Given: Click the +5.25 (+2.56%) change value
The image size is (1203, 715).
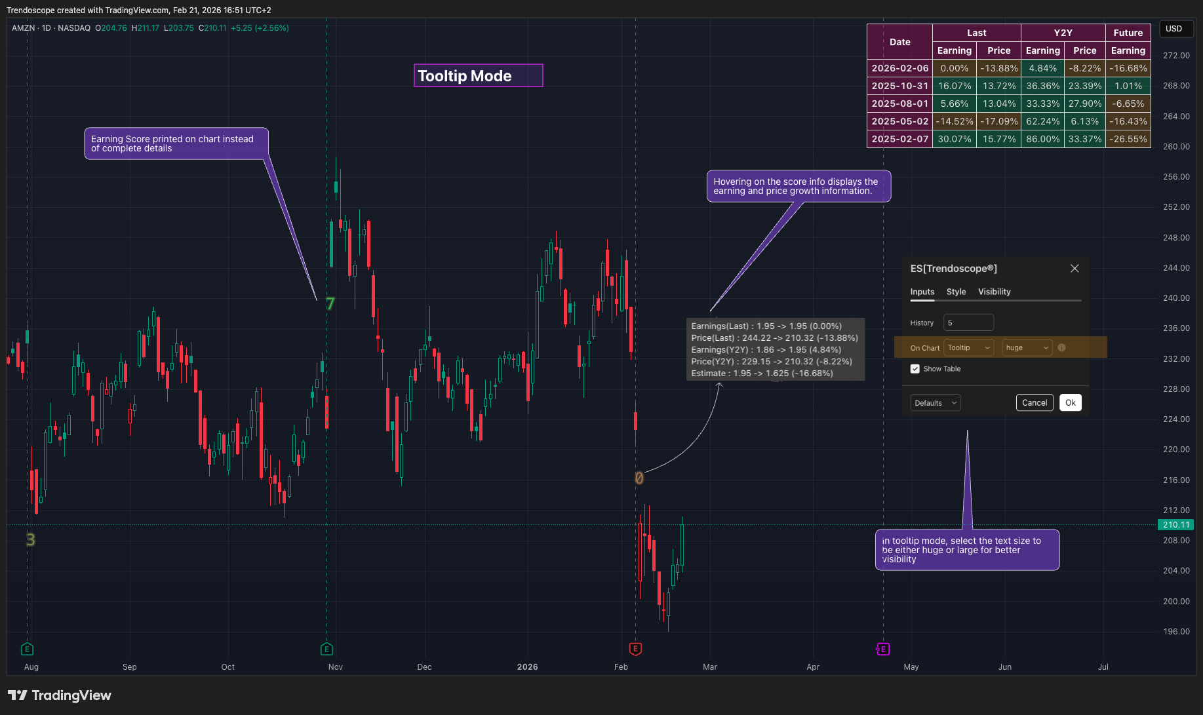Looking at the screenshot, I should (x=260, y=28).
